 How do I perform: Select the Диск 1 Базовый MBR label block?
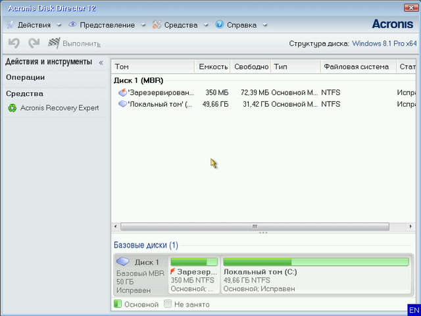[x=141, y=275]
